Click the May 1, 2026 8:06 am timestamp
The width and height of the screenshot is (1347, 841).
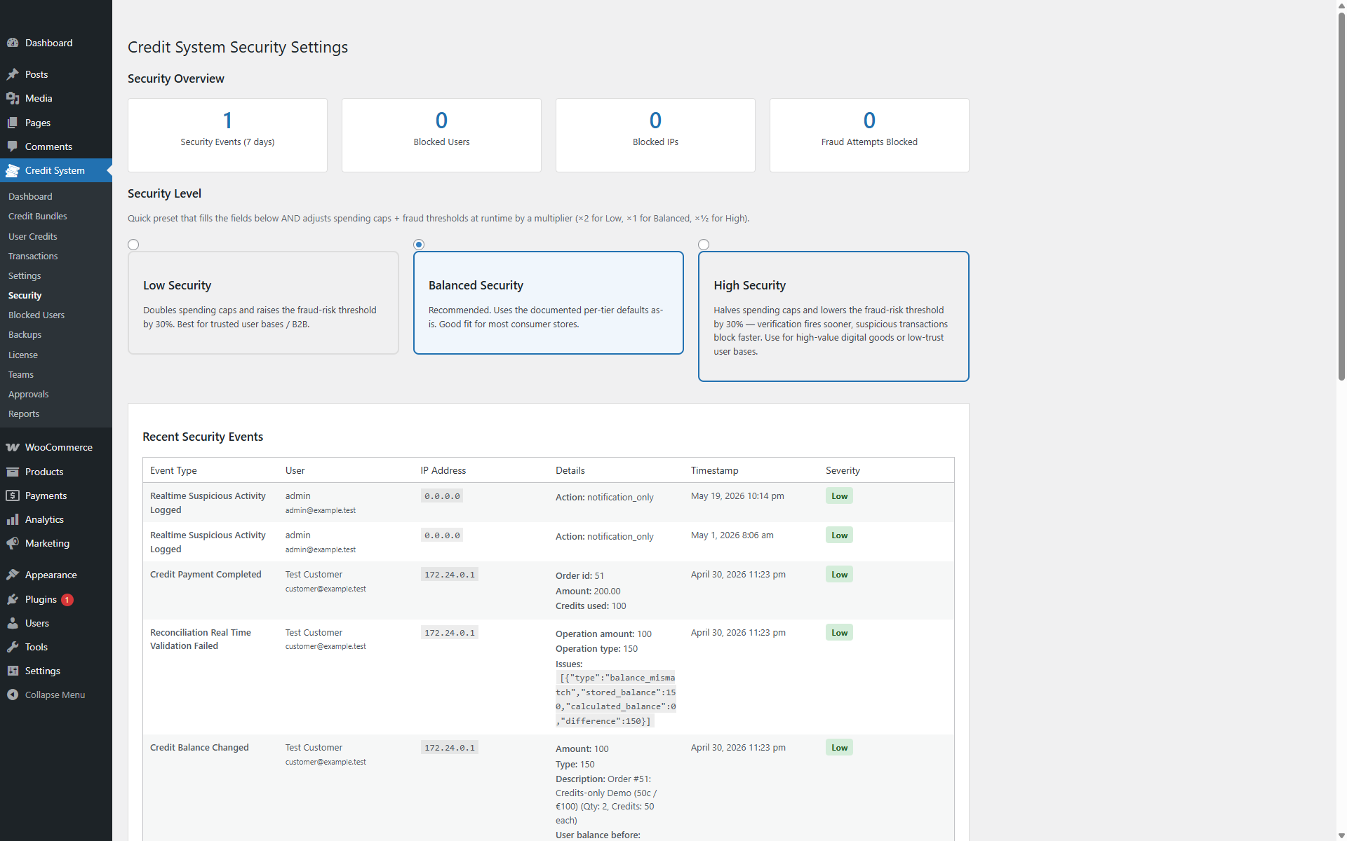click(732, 535)
